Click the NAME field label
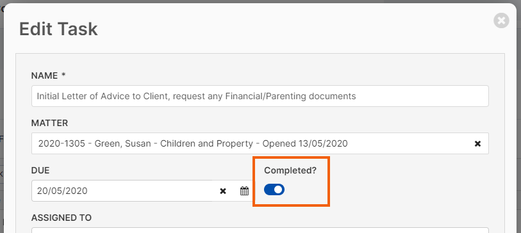 point(44,76)
